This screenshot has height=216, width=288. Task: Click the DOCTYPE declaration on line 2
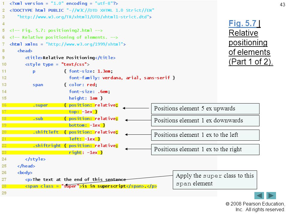point(82,10)
